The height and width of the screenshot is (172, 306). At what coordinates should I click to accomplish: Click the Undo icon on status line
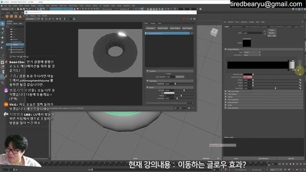tap(27, 9)
